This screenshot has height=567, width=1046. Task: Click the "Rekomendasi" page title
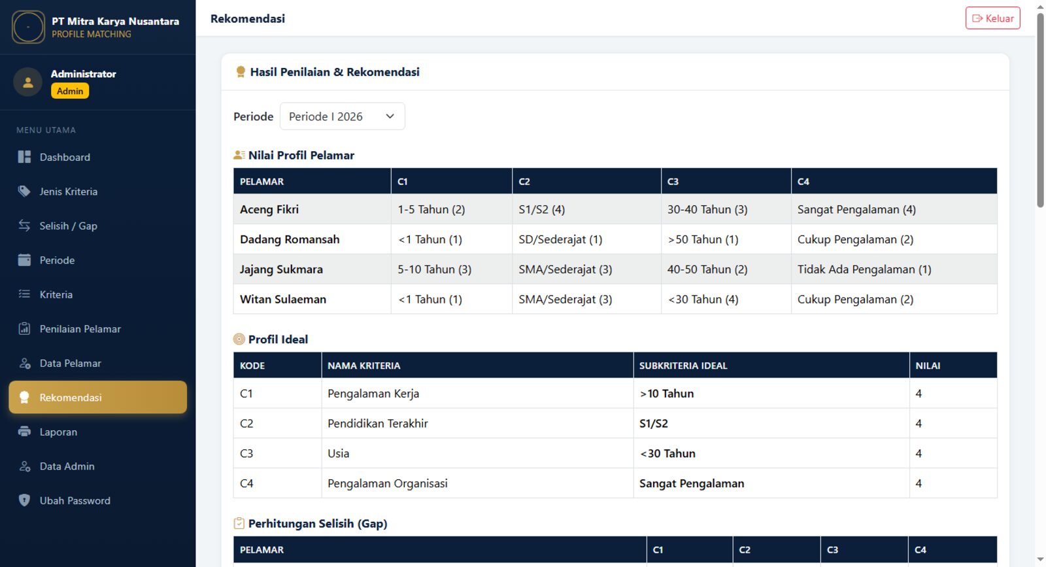pyautogui.click(x=248, y=18)
